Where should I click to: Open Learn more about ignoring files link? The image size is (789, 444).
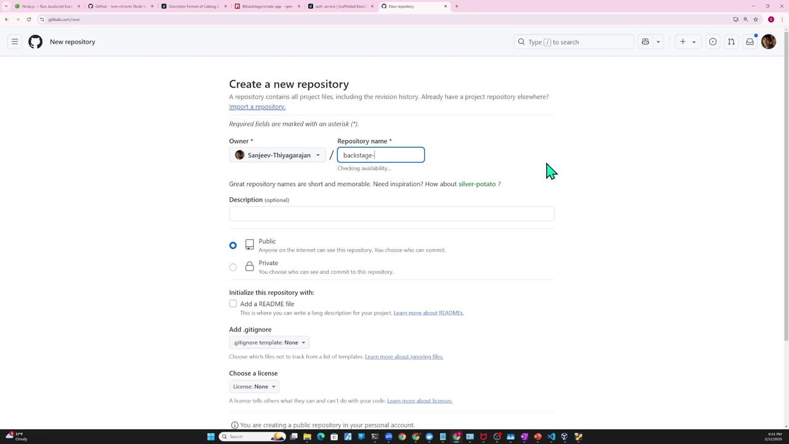(x=404, y=356)
